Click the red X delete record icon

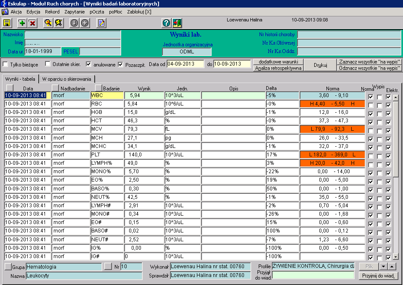pyautogui.click(x=32, y=23)
